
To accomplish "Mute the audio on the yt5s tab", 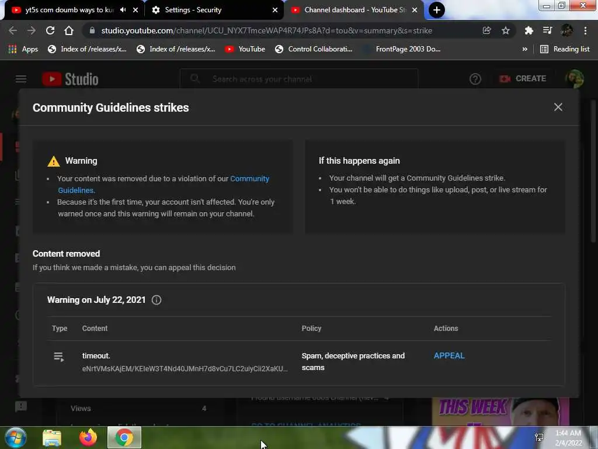I will coord(123,10).
